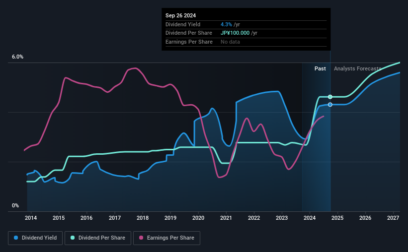
Task: Click the 2015 x-axis label
Action: (59, 218)
